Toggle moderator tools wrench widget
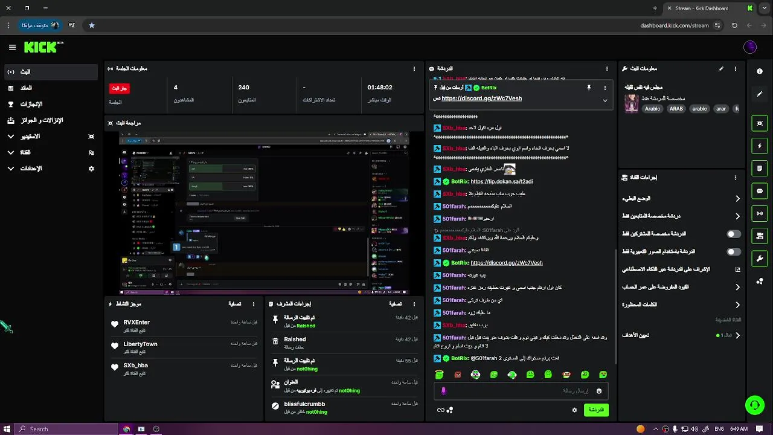The width and height of the screenshot is (773, 435). [760, 259]
